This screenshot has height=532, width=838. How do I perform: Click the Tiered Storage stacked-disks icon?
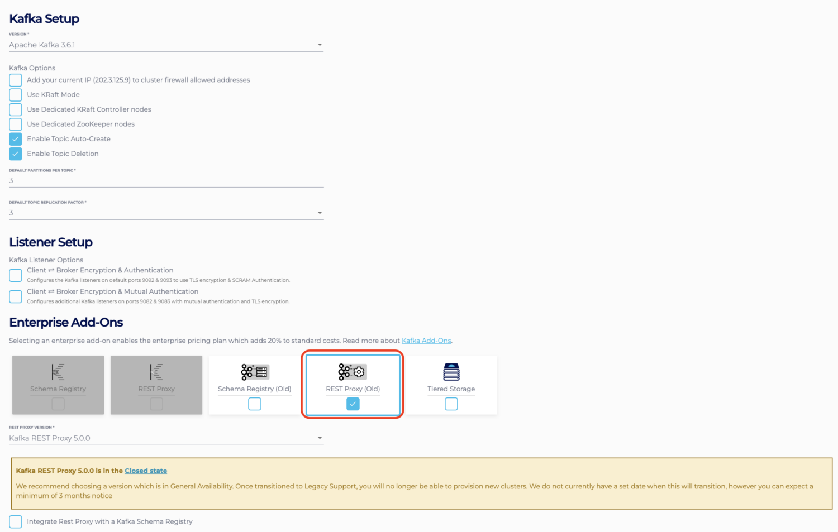[451, 371]
